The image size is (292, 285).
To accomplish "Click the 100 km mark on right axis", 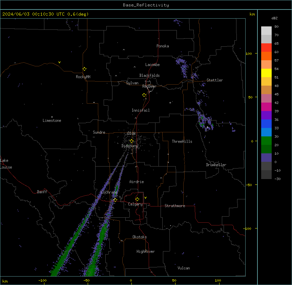I will pyautogui.click(x=249, y=53).
